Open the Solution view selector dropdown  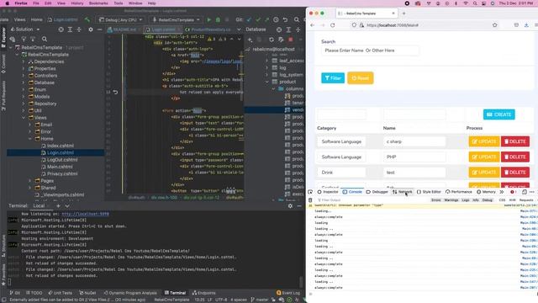click(25, 29)
